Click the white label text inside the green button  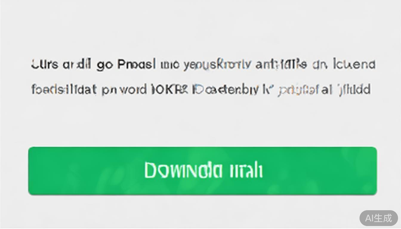[x=203, y=171]
